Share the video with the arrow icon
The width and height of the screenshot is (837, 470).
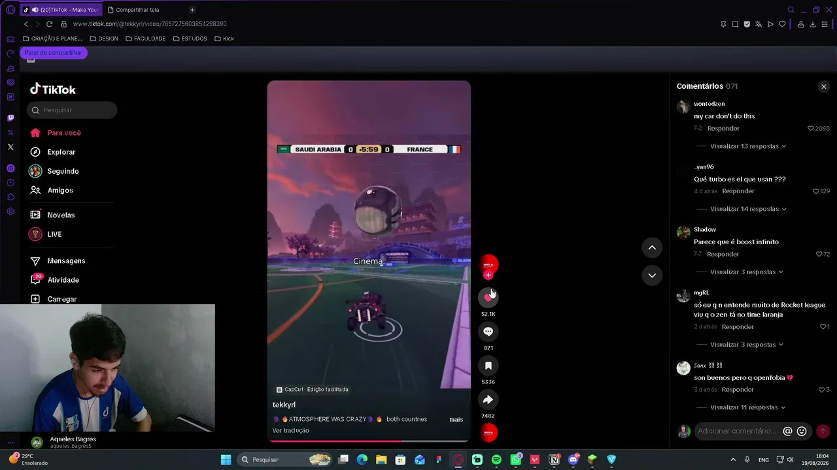click(x=488, y=399)
